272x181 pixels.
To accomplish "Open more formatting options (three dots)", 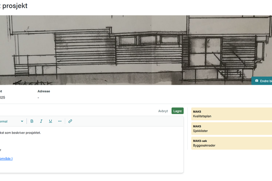I will 60,121.
